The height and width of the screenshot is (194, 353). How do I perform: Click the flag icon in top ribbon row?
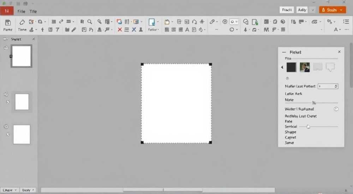point(301,22)
